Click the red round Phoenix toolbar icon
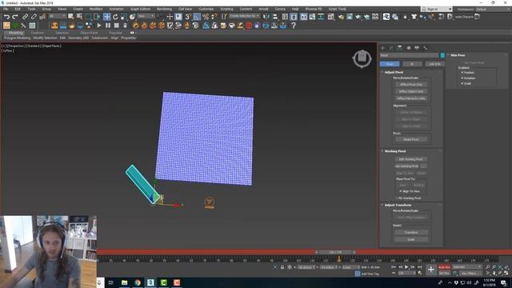This screenshot has height=288, width=512. point(249,26)
